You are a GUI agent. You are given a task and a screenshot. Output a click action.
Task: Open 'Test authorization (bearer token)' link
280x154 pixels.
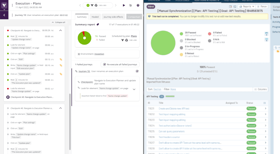175,126
